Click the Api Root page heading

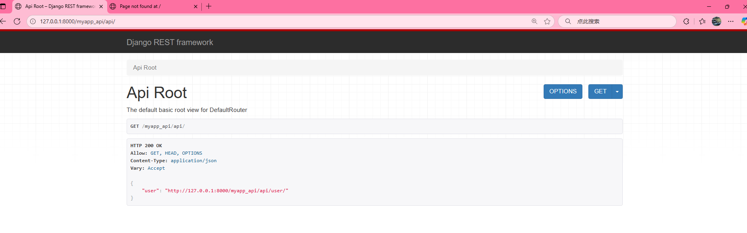(157, 93)
